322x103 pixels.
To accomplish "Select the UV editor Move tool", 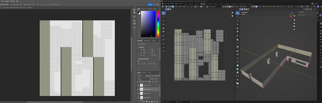I will 163,20.
